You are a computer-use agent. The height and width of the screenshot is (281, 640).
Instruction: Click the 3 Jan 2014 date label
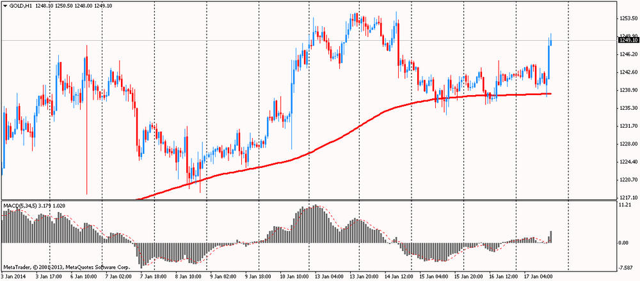coord(12,276)
